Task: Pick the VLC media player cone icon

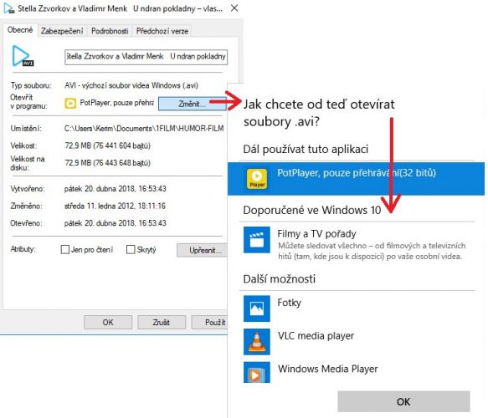Action: pyautogui.click(x=257, y=342)
